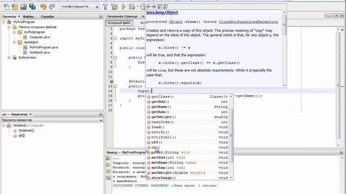Go back in the Javadoc popup
The width and height of the screenshot is (346, 194).
click(149, 6)
